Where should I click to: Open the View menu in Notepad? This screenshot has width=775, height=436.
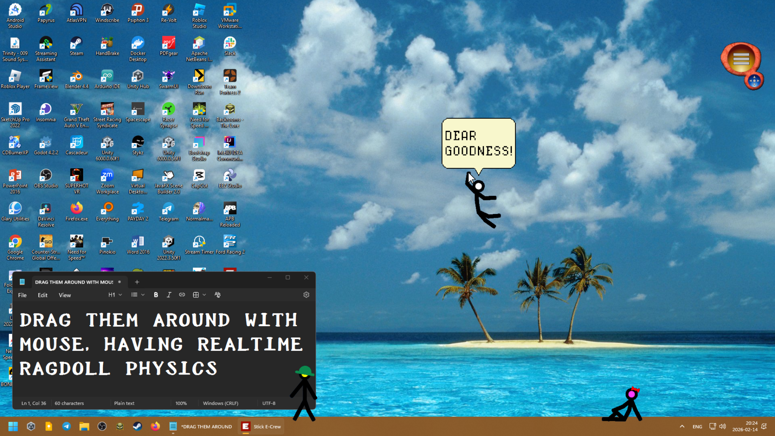tap(65, 295)
